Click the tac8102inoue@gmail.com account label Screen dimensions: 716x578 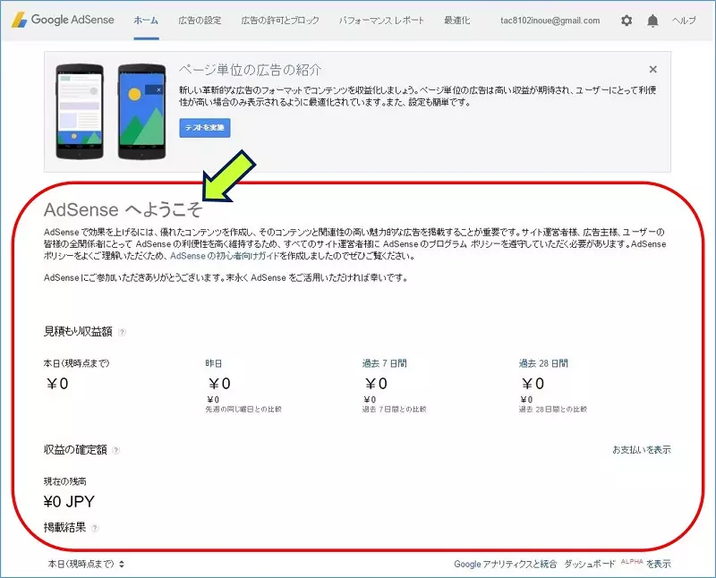tap(550, 21)
